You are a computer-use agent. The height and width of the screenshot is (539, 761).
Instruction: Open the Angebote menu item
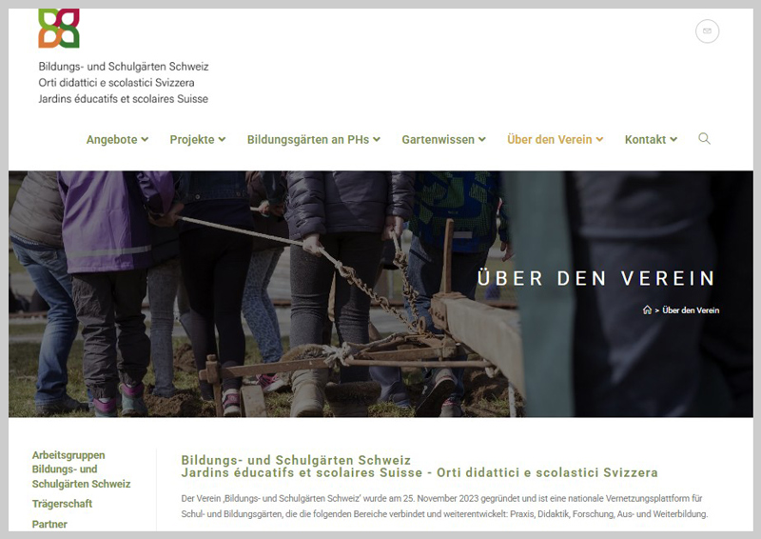pyautogui.click(x=111, y=140)
